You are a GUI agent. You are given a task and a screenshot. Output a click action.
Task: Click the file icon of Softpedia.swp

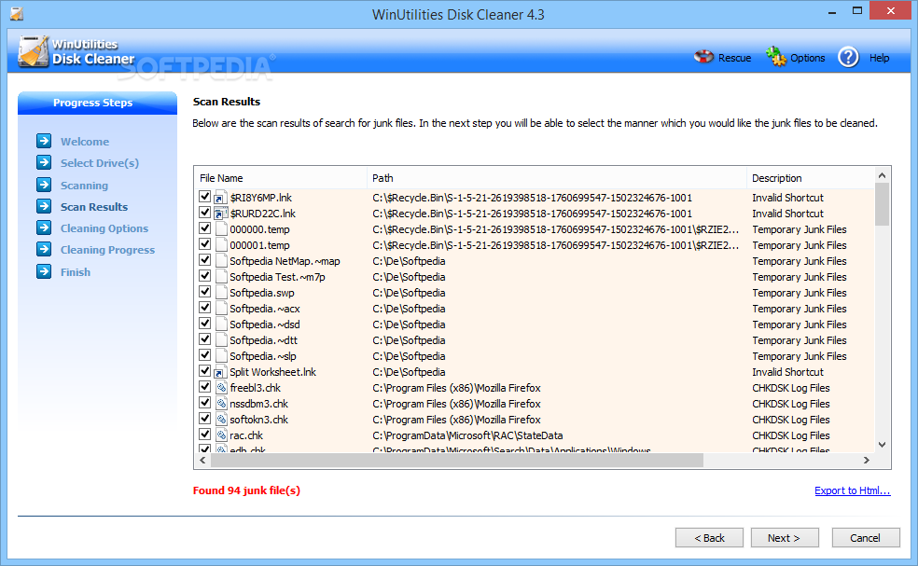click(221, 293)
